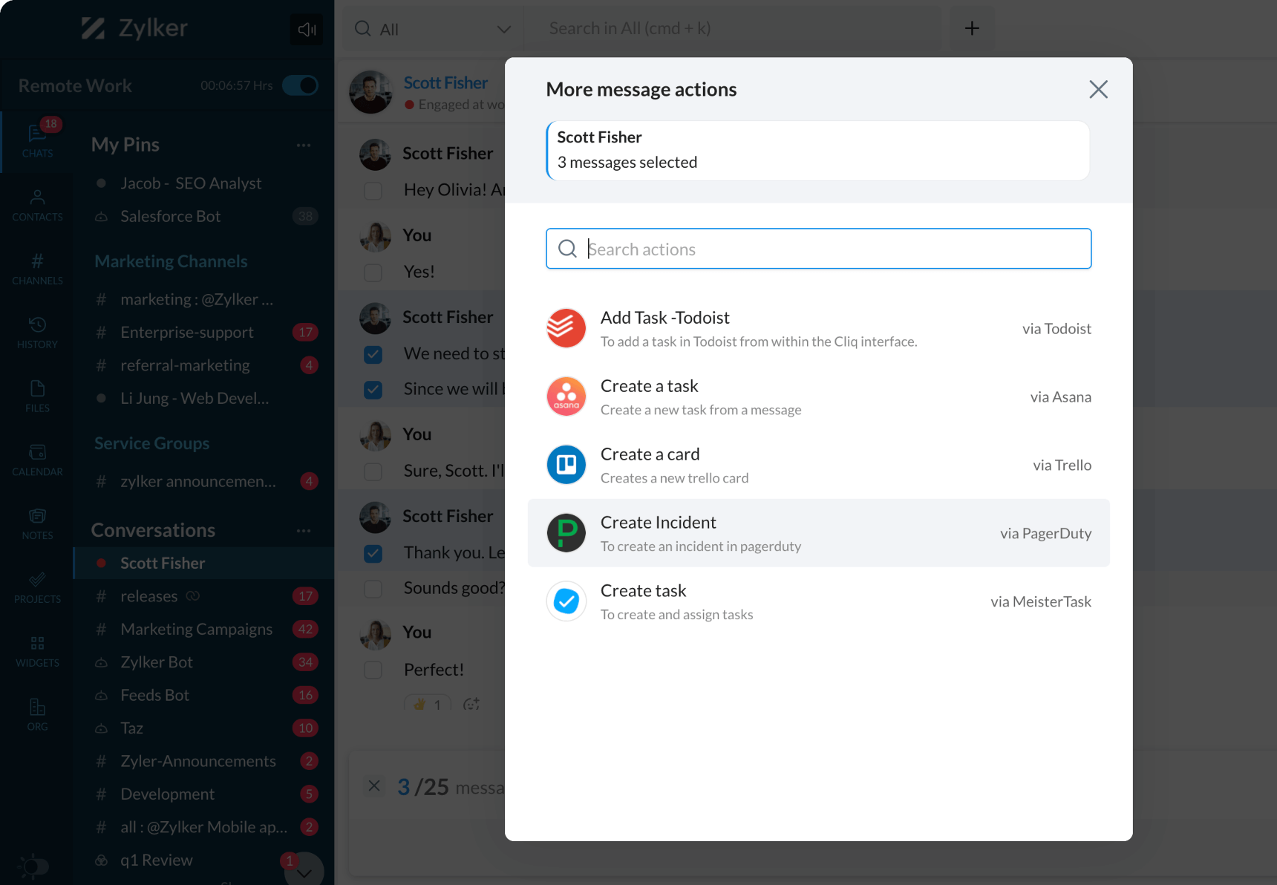Open the Conversations options menu
Image resolution: width=1277 pixels, height=885 pixels.
[304, 530]
